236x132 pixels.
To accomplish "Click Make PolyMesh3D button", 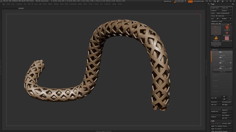I will 224,13.
